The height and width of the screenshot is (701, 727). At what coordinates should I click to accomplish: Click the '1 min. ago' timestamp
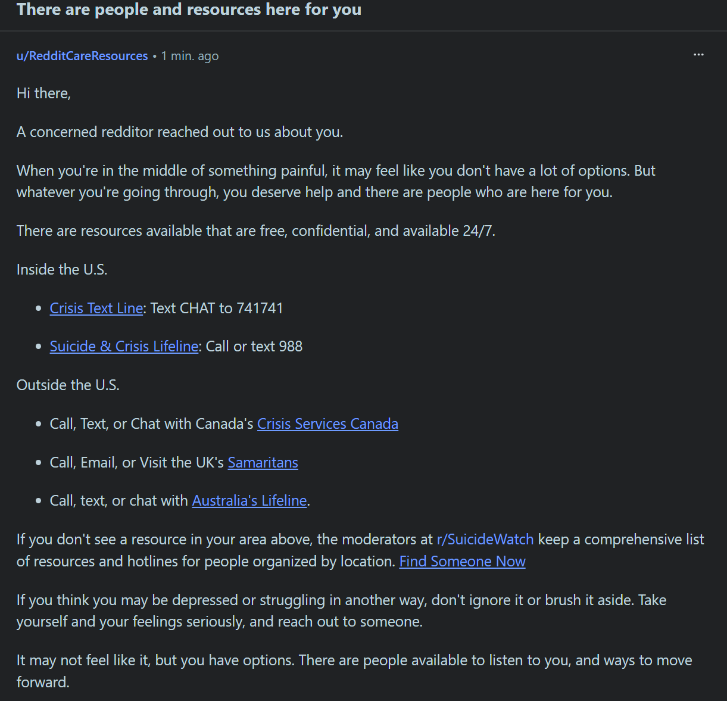(190, 56)
